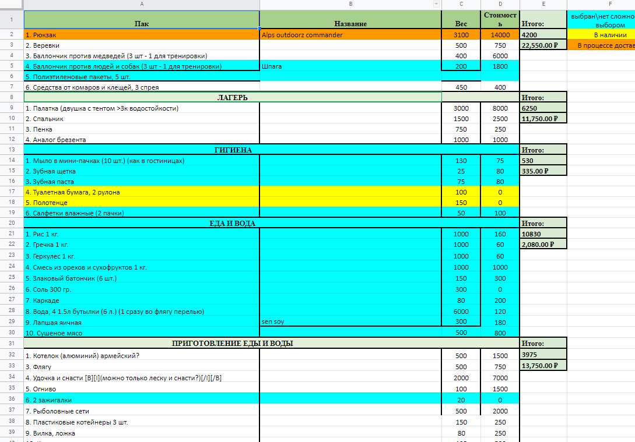635x442 pixels.
Task: Click '5. Полиэтиленовые пакеты, 5 шт.'
Action: coord(142,77)
